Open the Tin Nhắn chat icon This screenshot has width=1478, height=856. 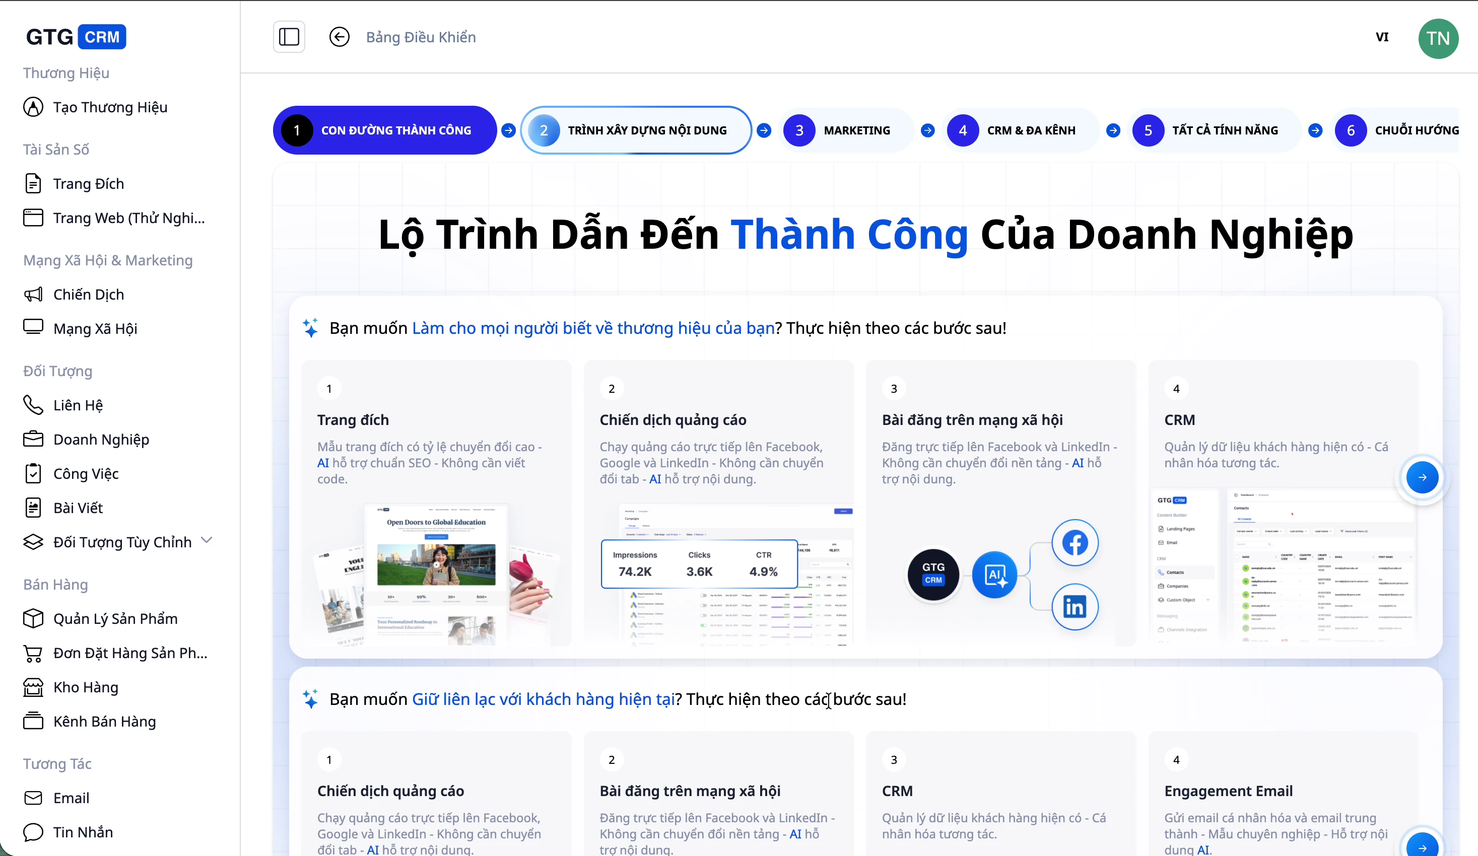pos(33,832)
